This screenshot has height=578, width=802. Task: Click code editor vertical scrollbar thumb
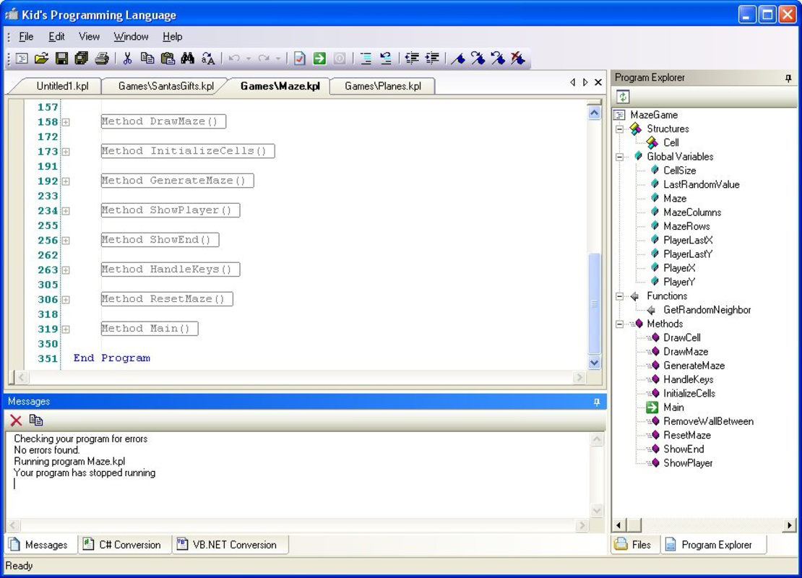tap(595, 304)
